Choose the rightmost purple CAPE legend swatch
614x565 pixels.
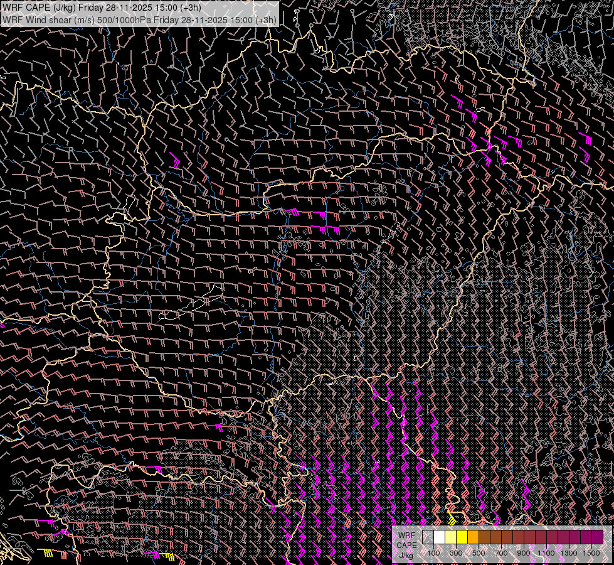597,537
